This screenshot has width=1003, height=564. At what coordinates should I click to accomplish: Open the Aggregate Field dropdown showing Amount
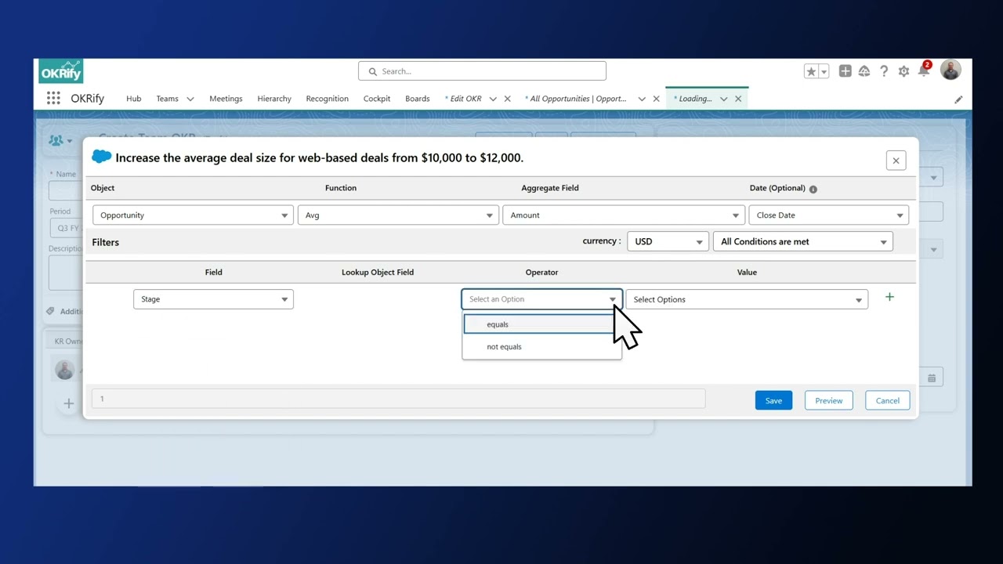[624, 215]
